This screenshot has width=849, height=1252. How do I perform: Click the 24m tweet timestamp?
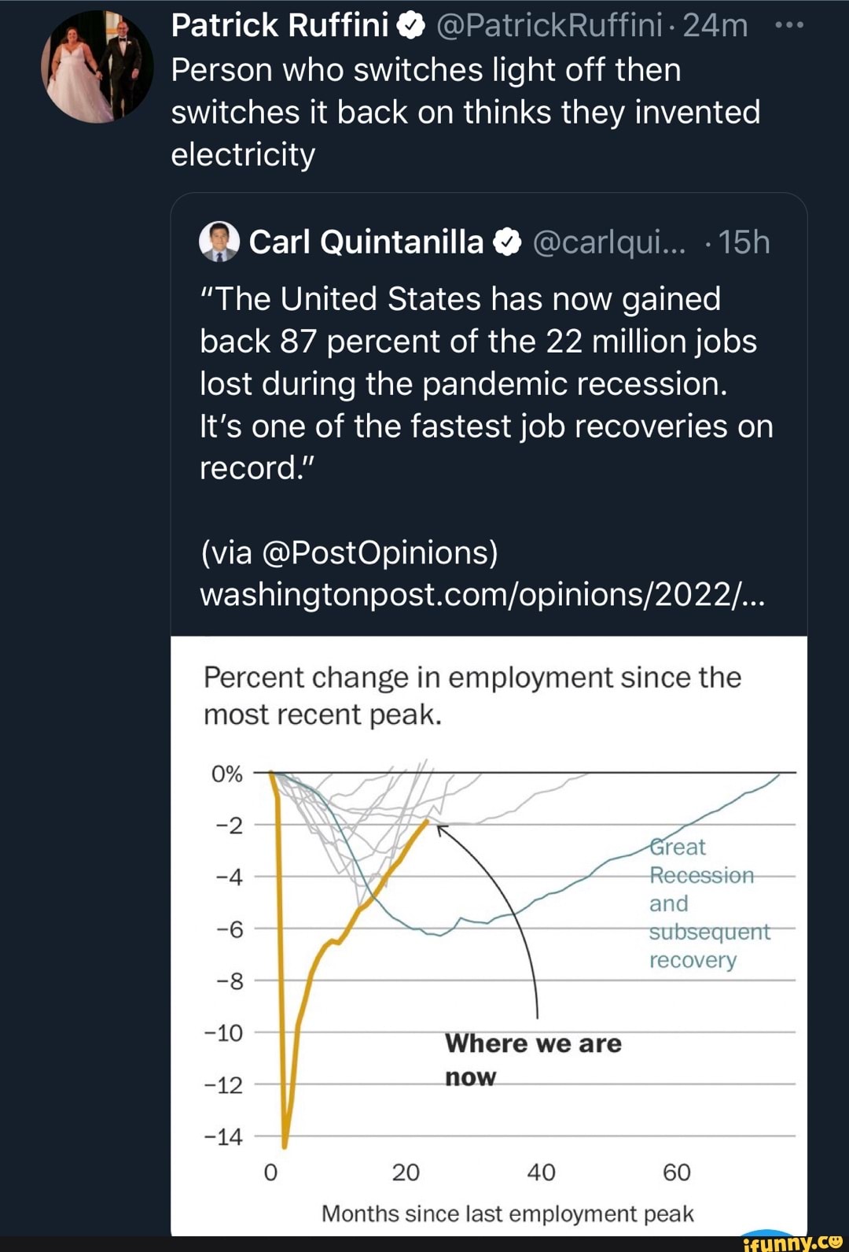[x=715, y=26]
